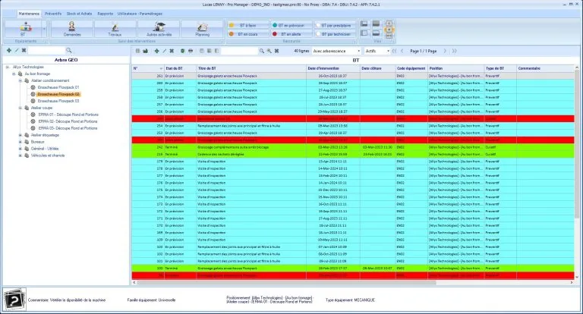Screen dimensions: 583x314
Task: Delete selected BT with grid cross icon
Action: pos(172,51)
